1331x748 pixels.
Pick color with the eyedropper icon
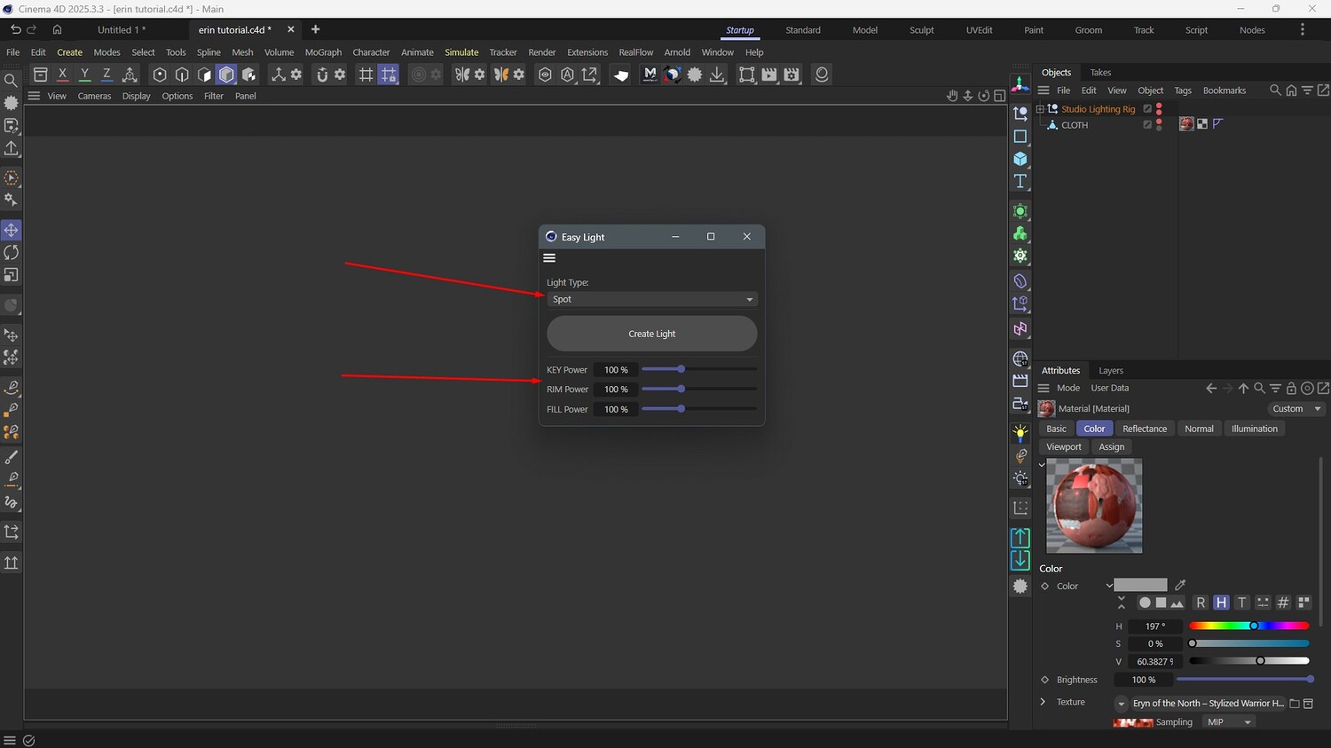click(1180, 585)
